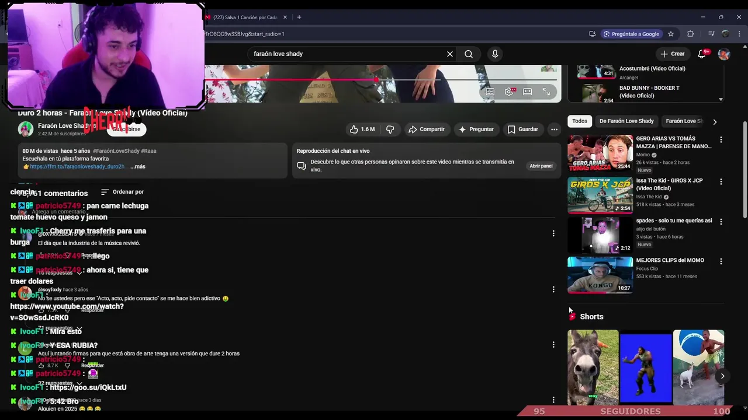Start voice search with the microphone icon
Screen dimensions: 748x420
point(495,54)
